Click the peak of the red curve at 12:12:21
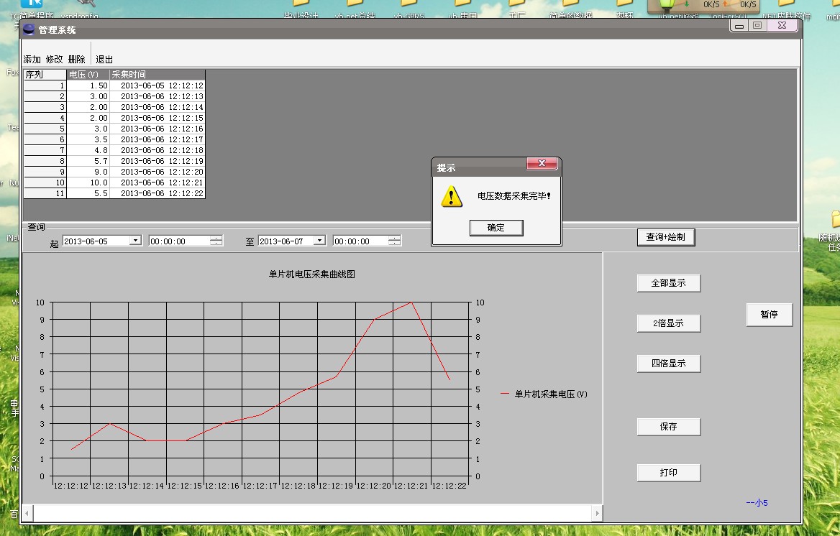Viewport: 840px width, 536px height. coord(411,302)
